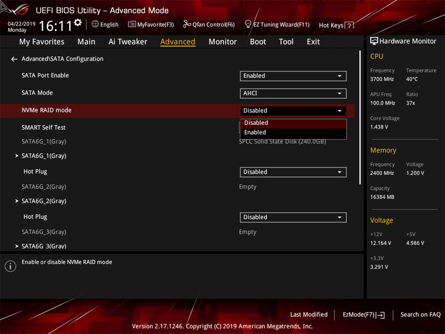
Task: Click the Memory heading in Hardware Monitor
Action: tap(383, 150)
